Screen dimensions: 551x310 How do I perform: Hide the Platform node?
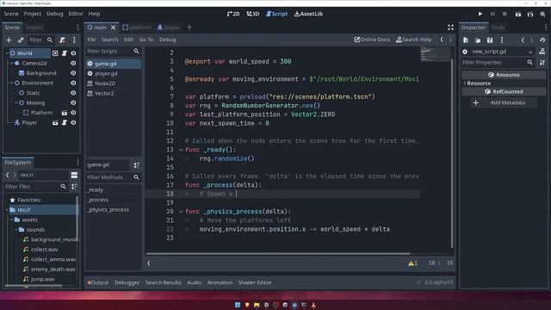point(73,113)
